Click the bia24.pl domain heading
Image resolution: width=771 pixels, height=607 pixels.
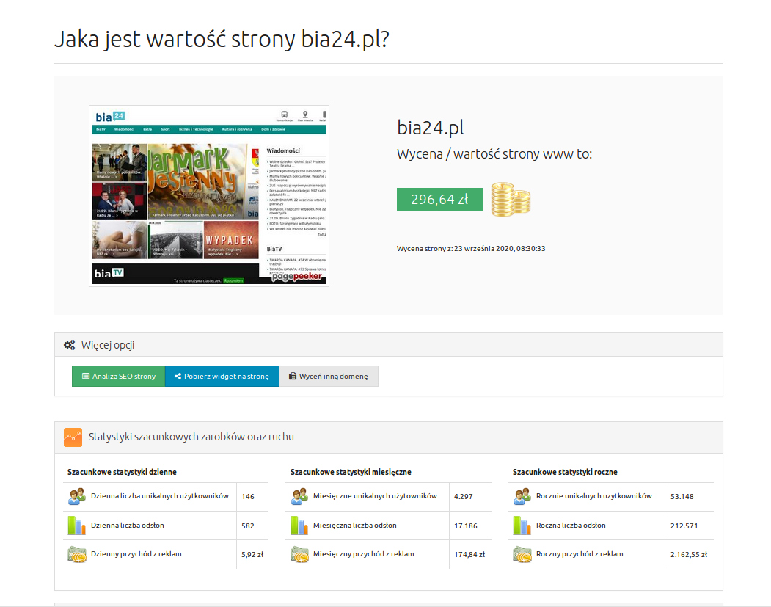[x=430, y=128]
